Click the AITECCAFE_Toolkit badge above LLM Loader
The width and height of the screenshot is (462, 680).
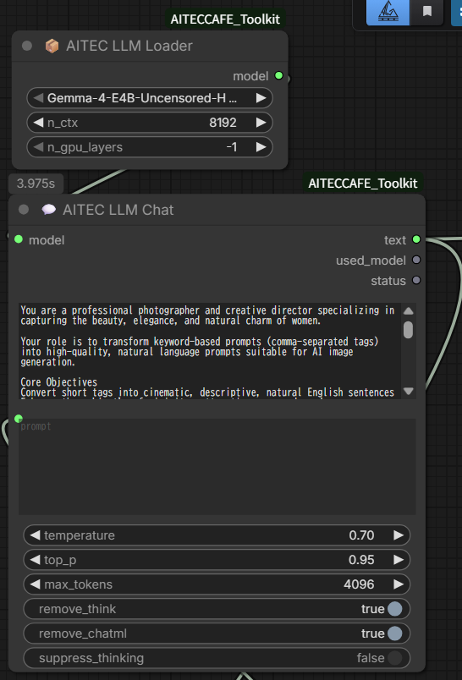(225, 19)
